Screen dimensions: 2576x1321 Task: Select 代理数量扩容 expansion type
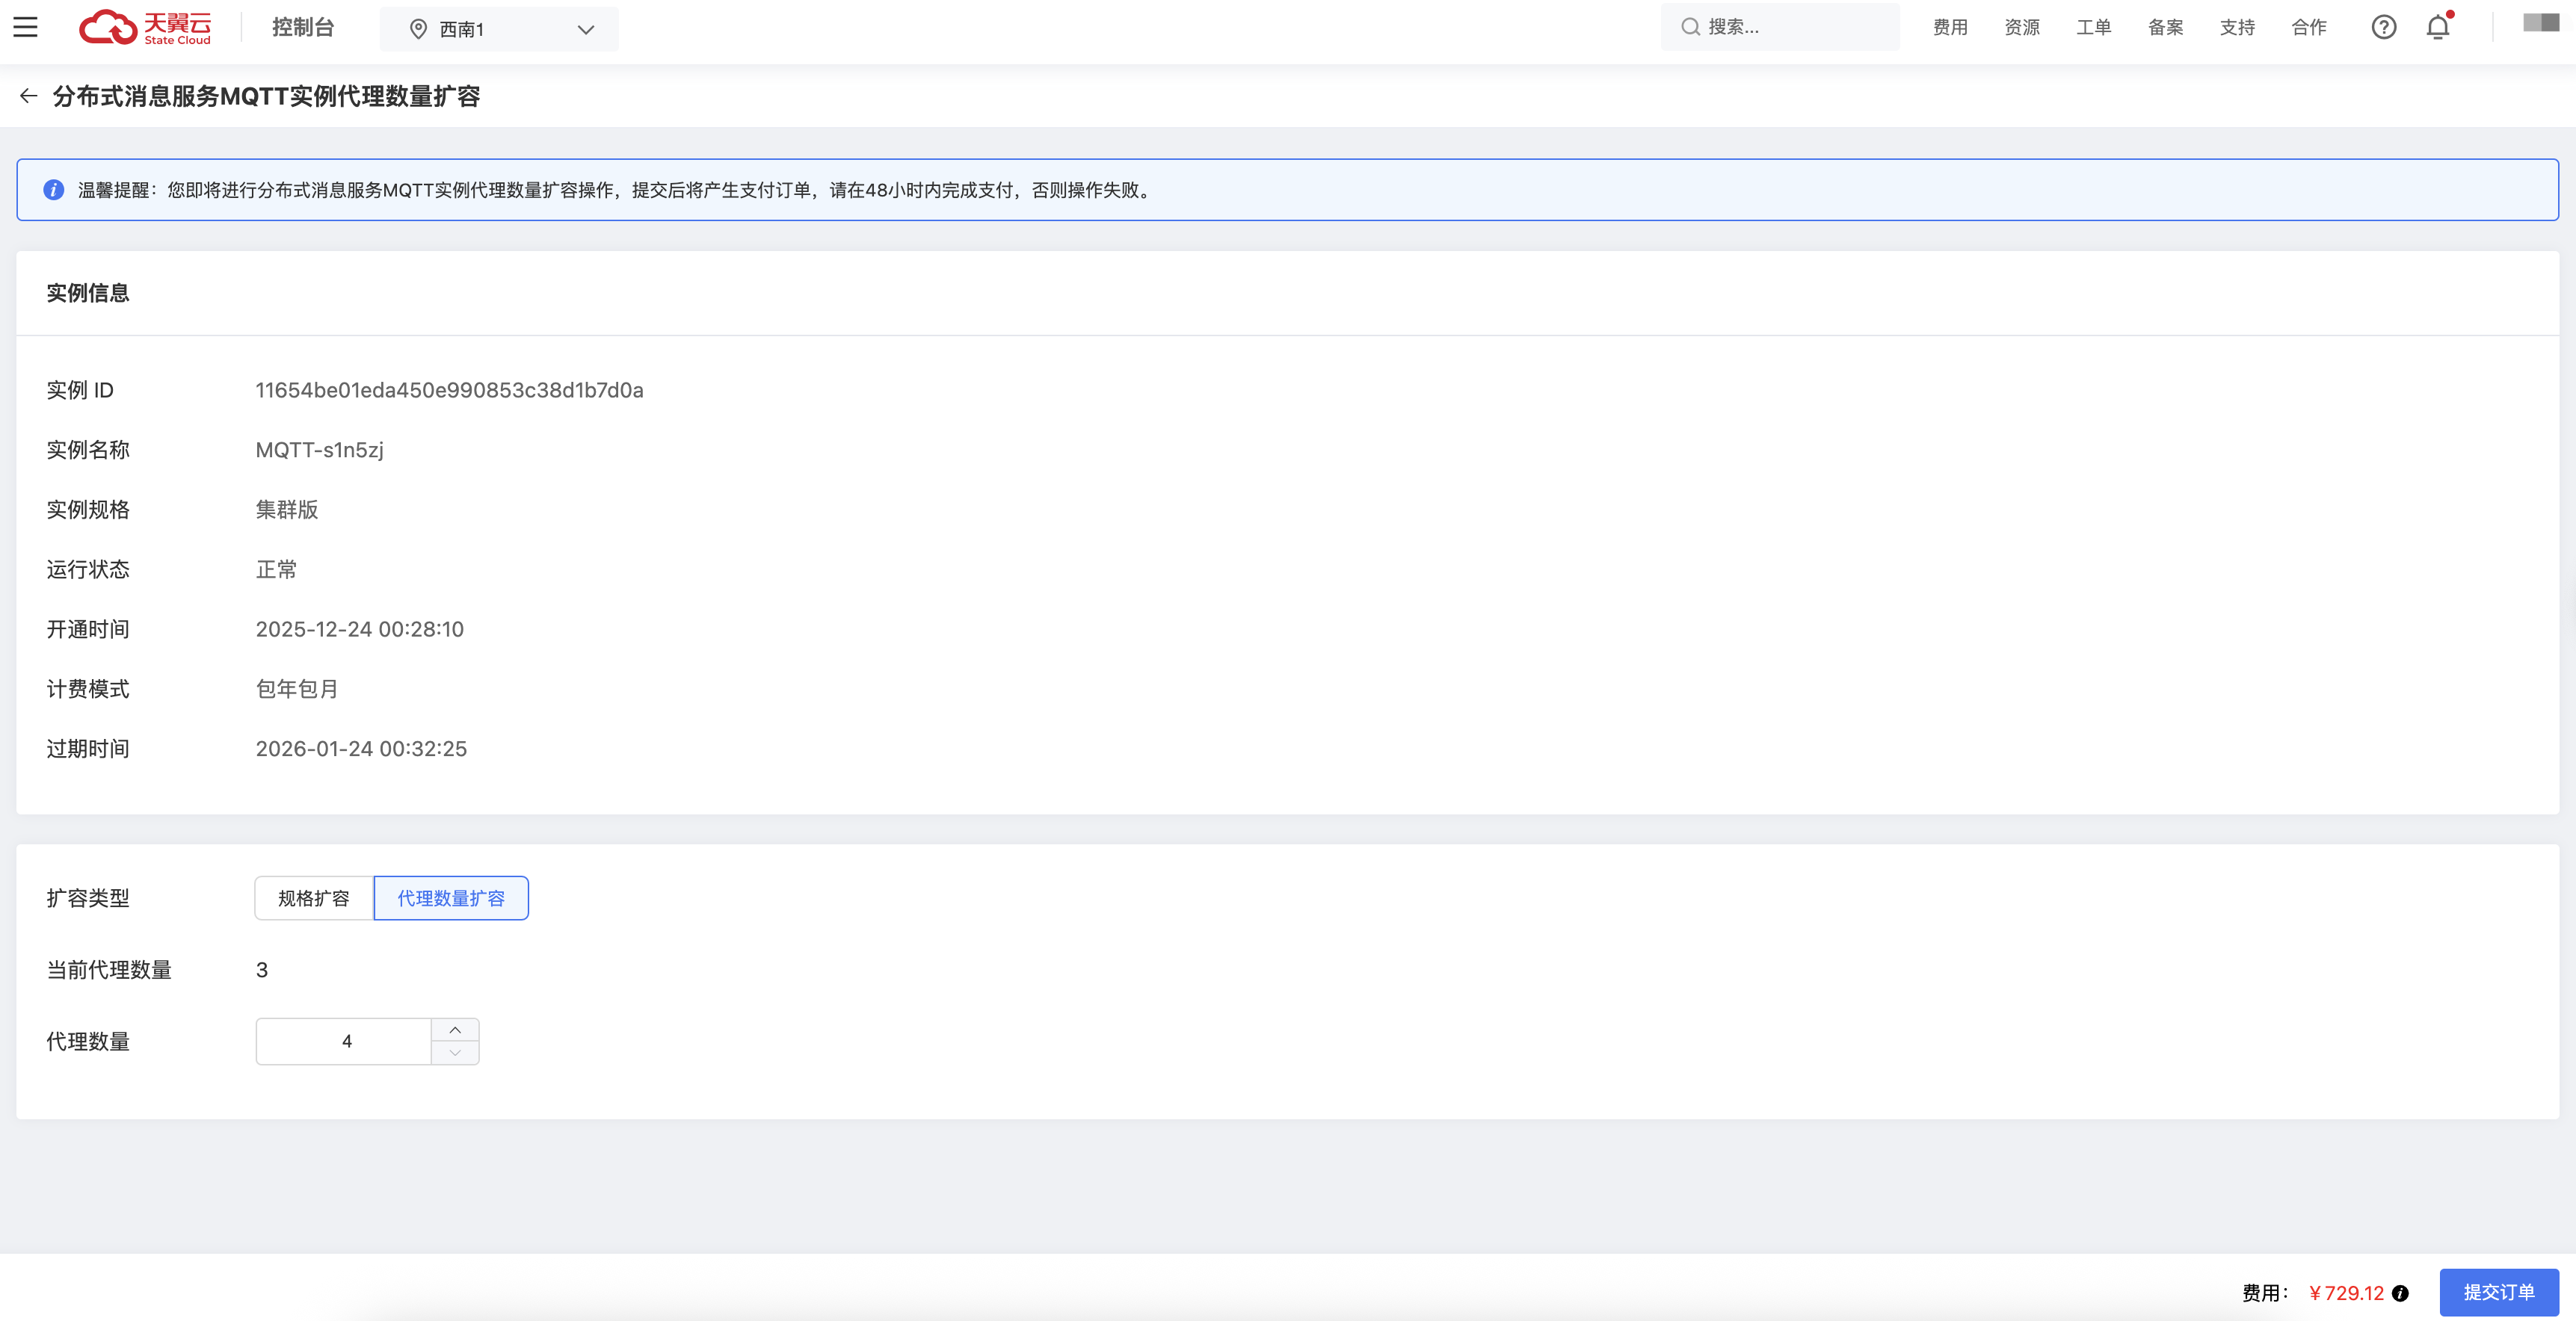point(451,897)
